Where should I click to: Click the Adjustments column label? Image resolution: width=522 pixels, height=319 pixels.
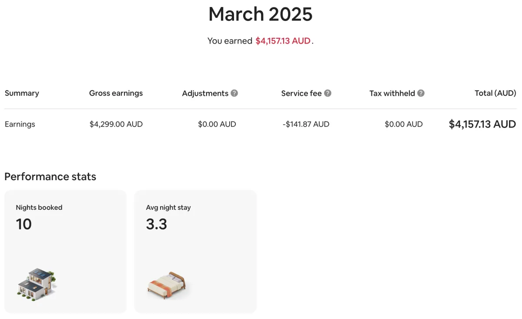205,93
